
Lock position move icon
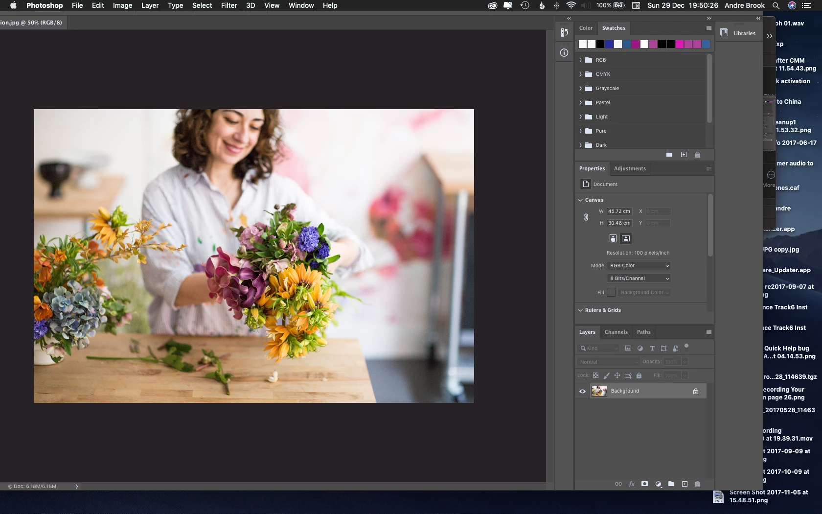click(x=617, y=375)
